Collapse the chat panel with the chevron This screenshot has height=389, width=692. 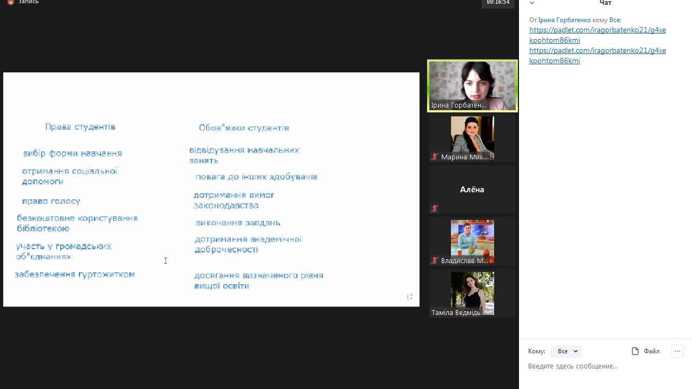[x=532, y=3]
